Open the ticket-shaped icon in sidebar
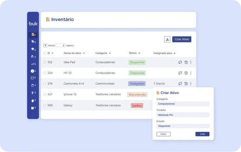The image size is (241, 152). (x=32, y=78)
